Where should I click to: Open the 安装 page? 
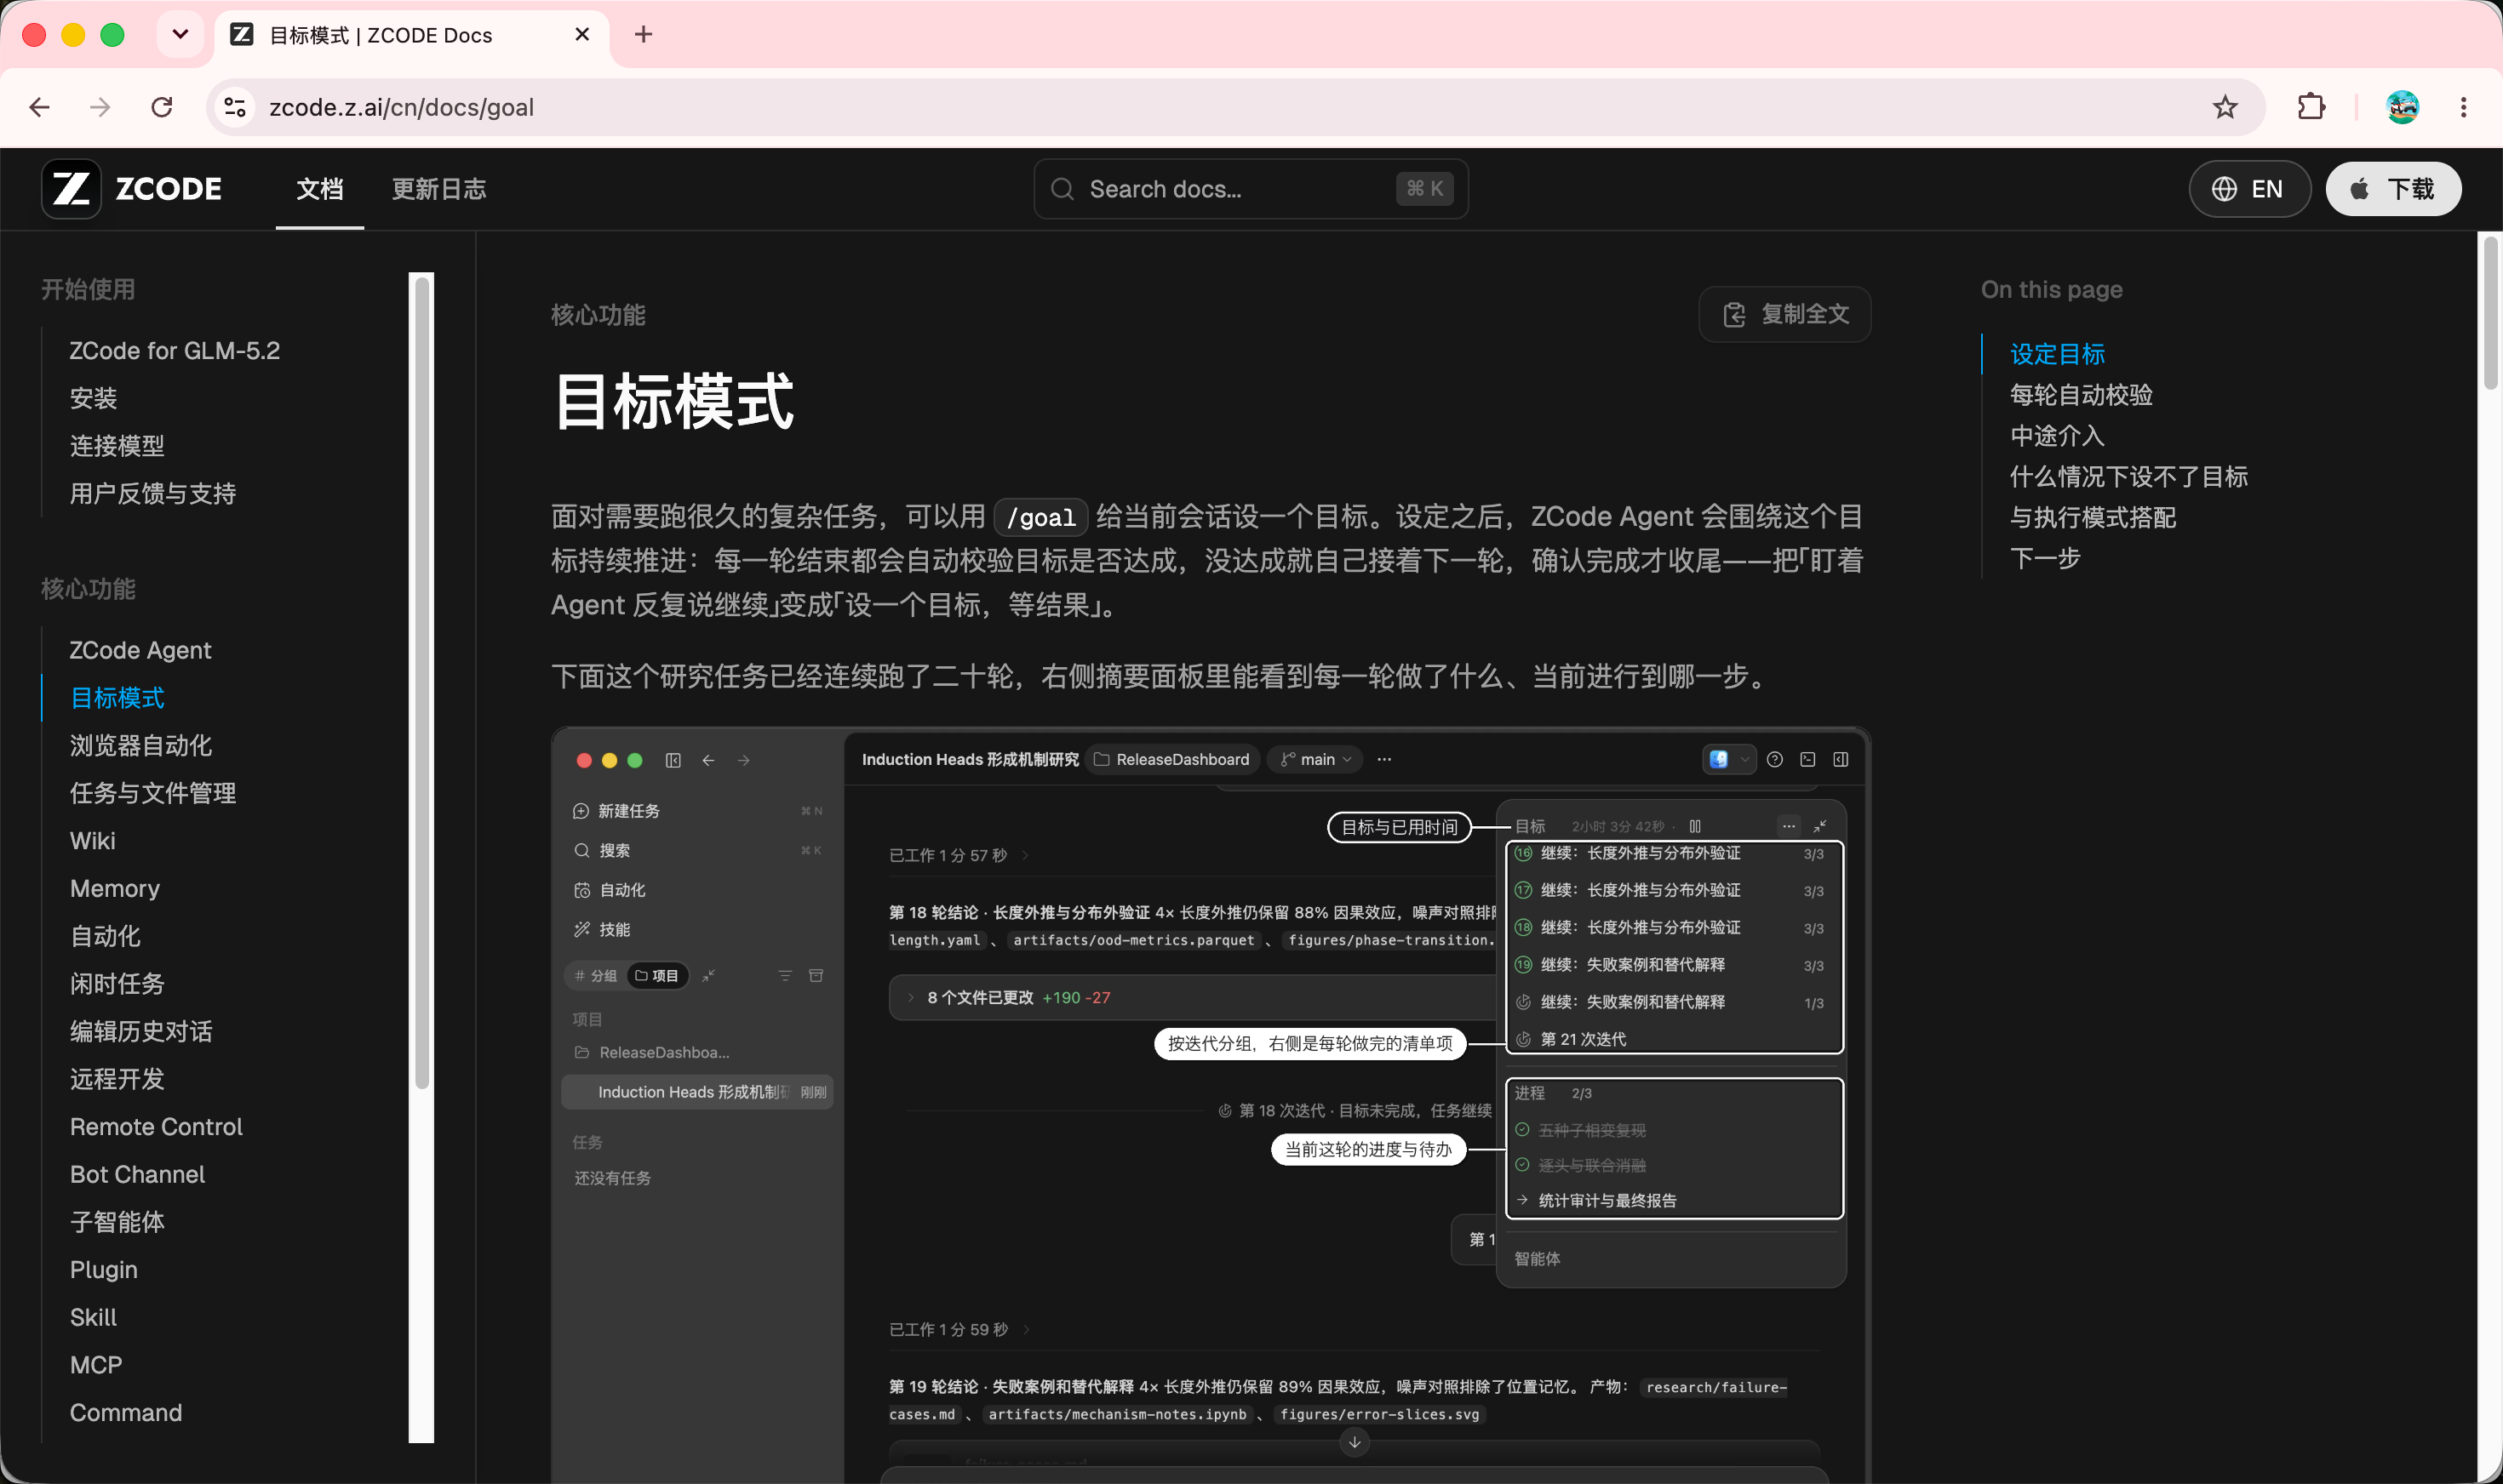[x=93, y=398]
